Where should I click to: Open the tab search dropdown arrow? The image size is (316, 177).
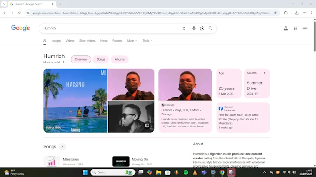click(4, 4)
